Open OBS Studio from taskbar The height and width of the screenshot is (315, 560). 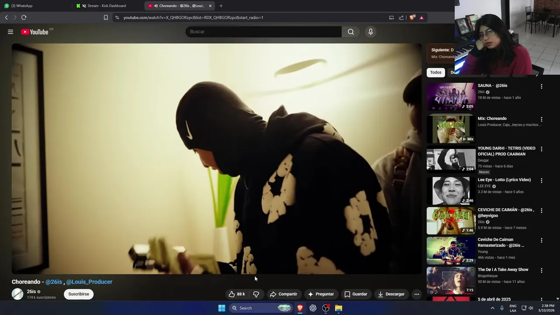coord(326,308)
